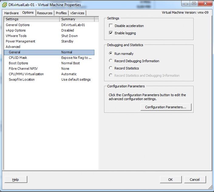Click the Summary column header
The width and height of the screenshot is (214, 192).
pyautogui.click(x=77, y=19)
